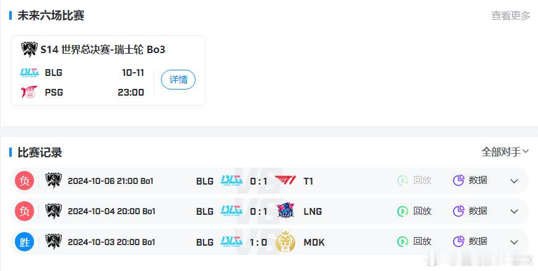The width and height of the screenshot is (538, 271).
Task: Click the BLG logo in upcoming match card
Action: click(29, 72)
